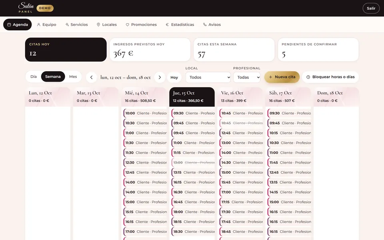384x240 pixels.
Task: Open the Estadísticas tab
Action: click(x=180, y=24)
